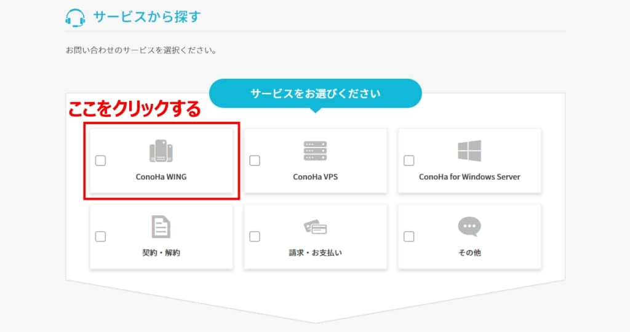Click the speech bubble icon for その他
630x332 pixels.
[x=469, y=227]
